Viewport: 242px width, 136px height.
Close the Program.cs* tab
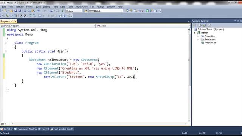pos(15,21)
